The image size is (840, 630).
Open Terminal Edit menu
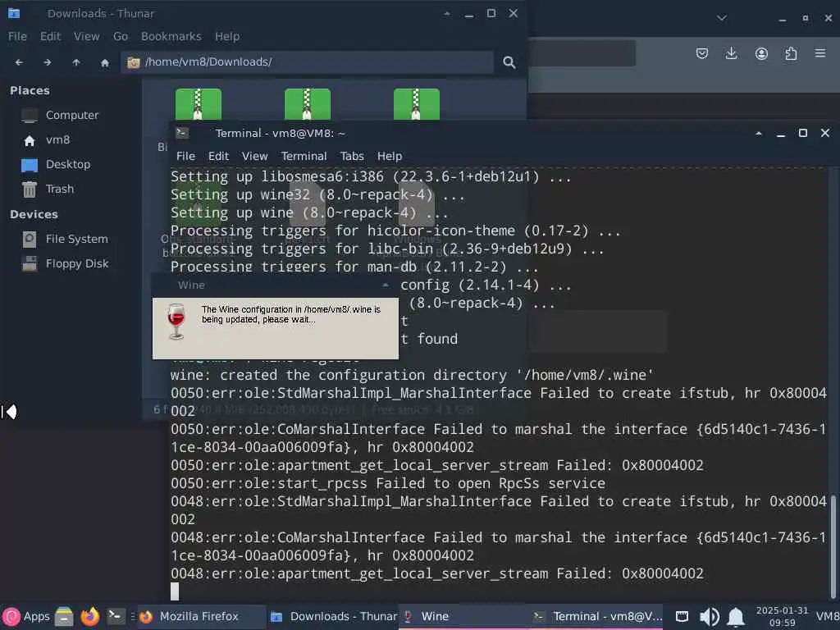point(218,157)
